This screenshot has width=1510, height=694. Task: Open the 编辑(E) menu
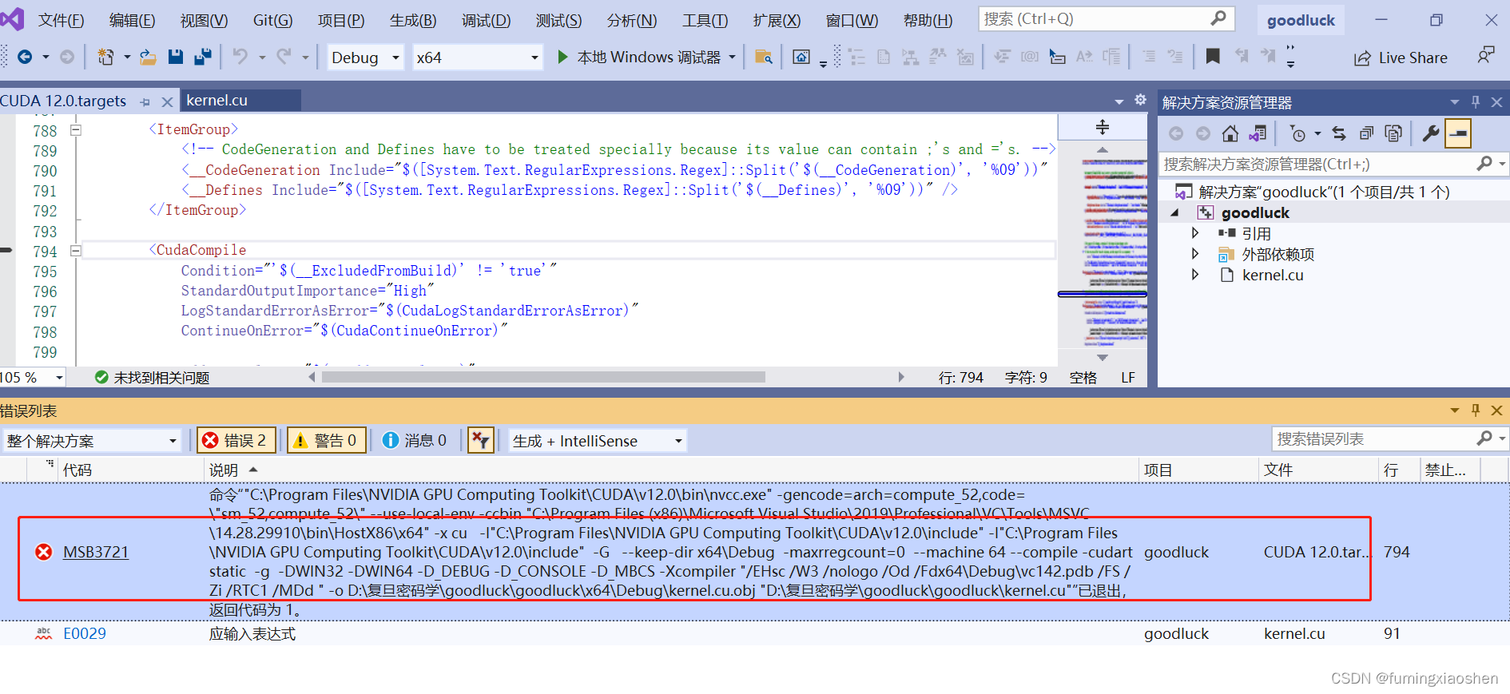pos(133,20)
